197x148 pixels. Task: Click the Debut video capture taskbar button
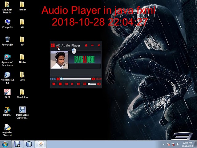pyautogui.click(x=17, y=144)
